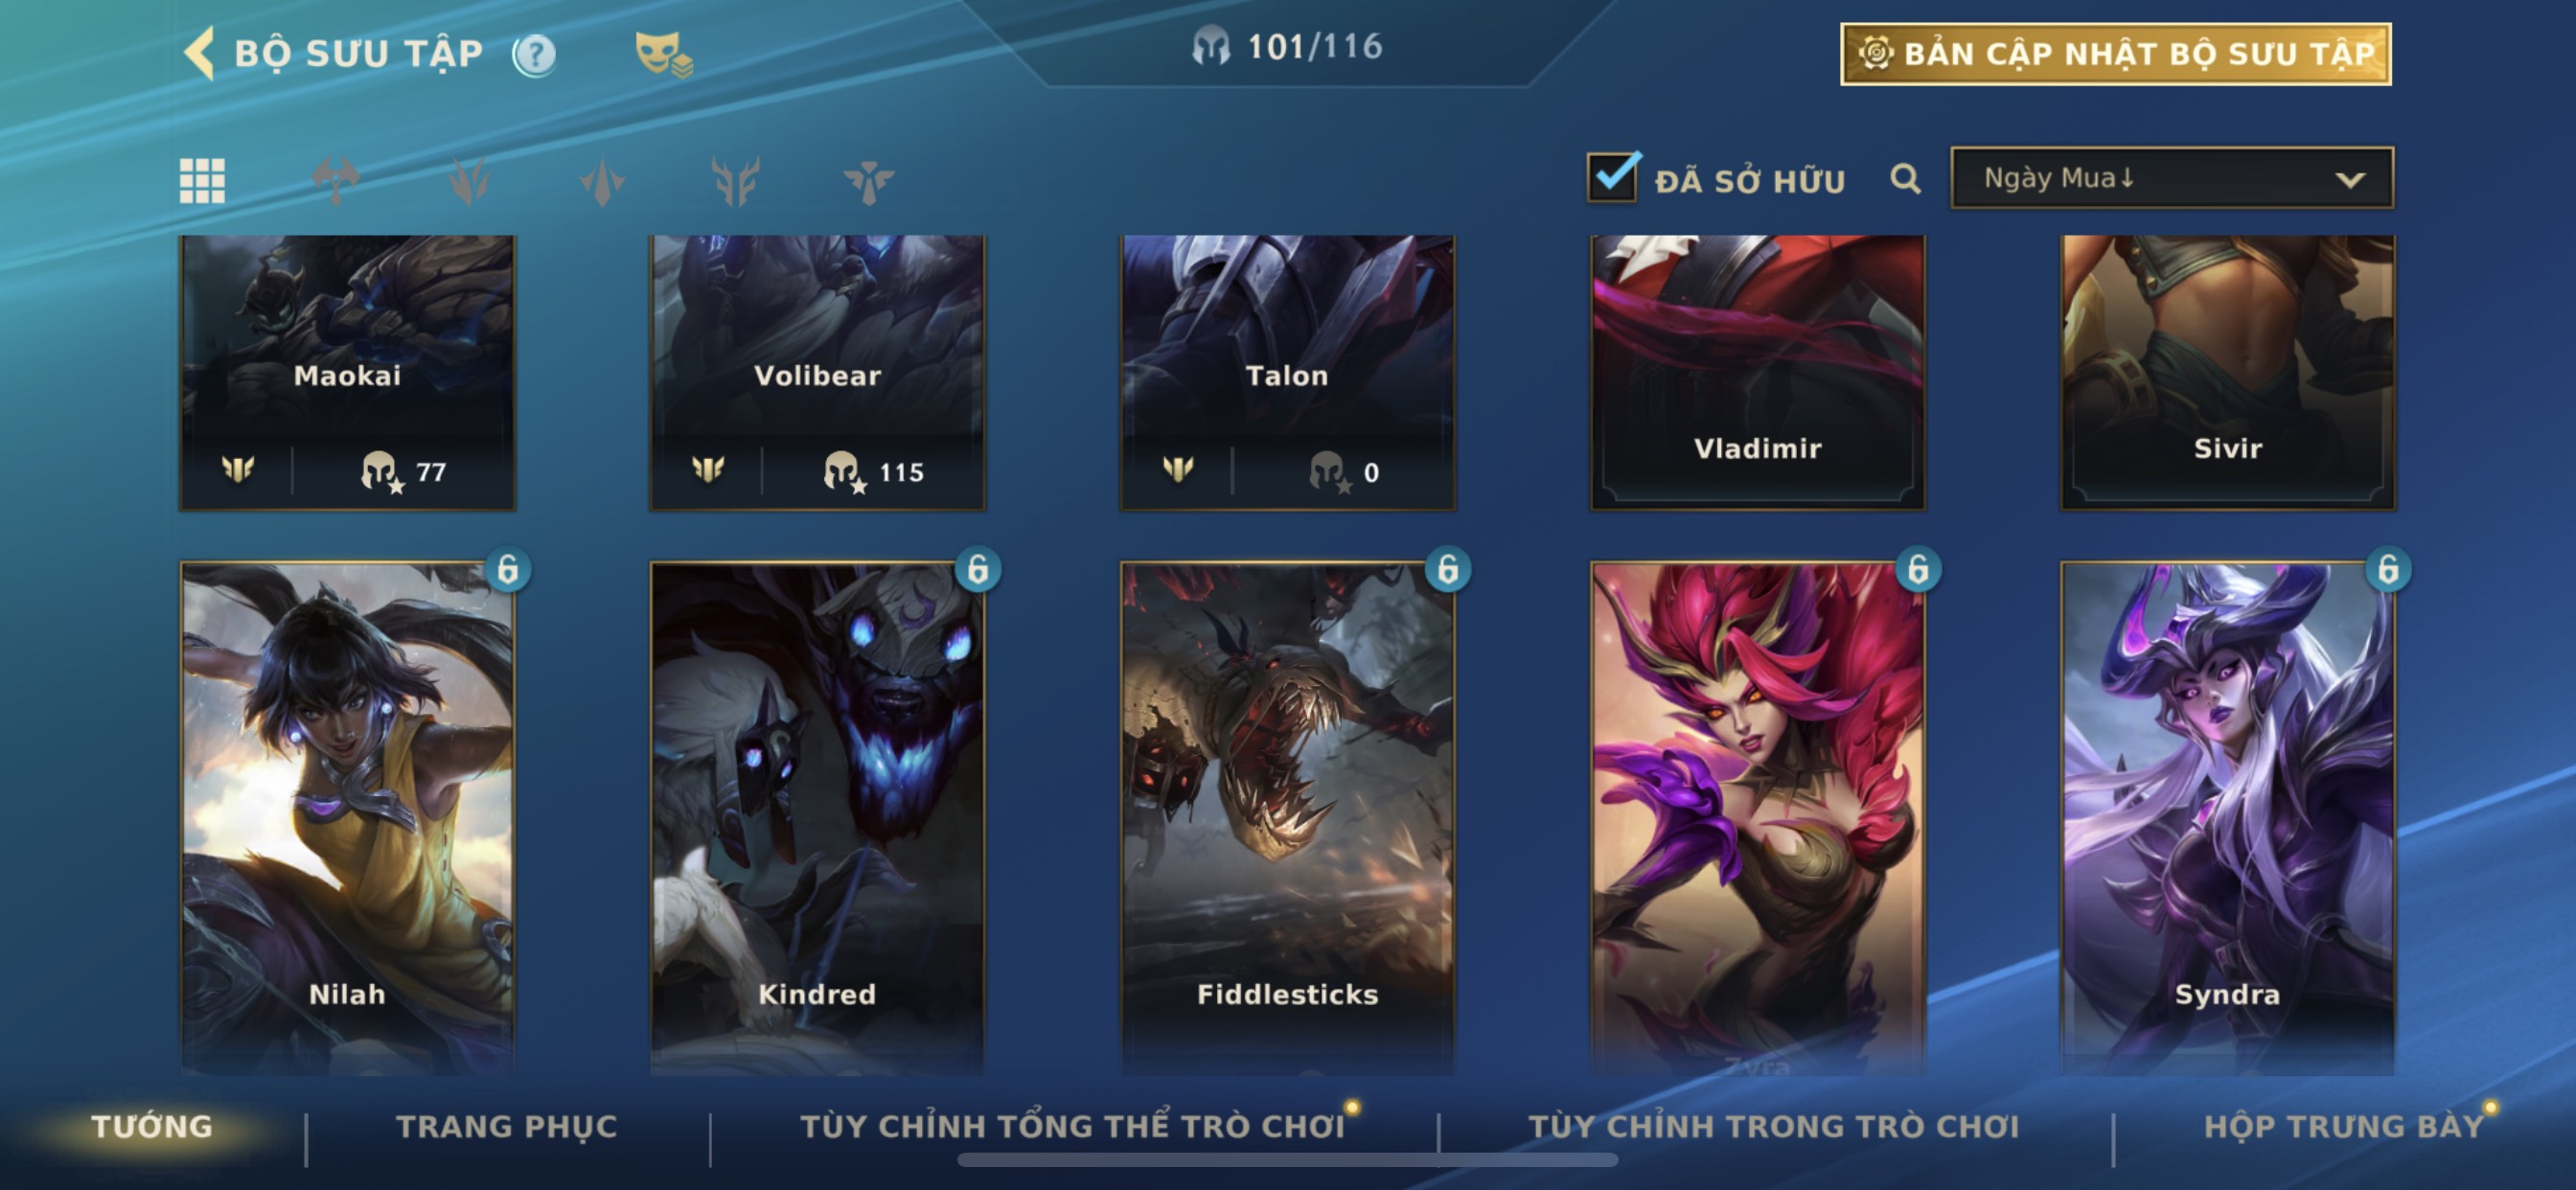Click the Bản Cập Nhật Bộ Sưu Tập button
The image size is (2576, 1190).
coord(2116,54)
